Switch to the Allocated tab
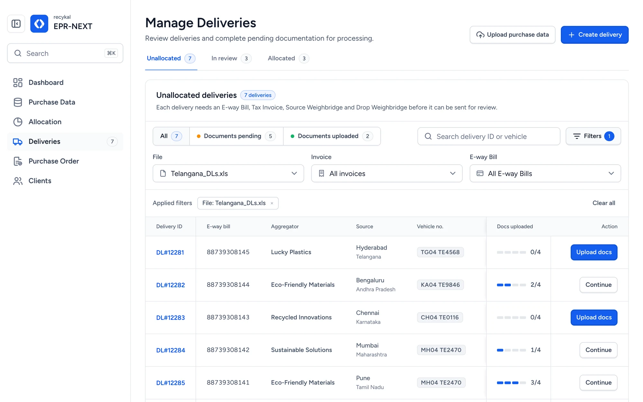This screenshot has height=402, width=643. pos(288,59)
